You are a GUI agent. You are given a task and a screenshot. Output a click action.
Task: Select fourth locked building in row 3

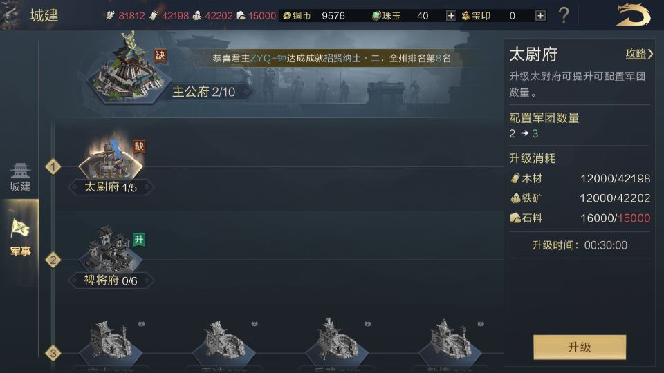(x=450, y=342)
